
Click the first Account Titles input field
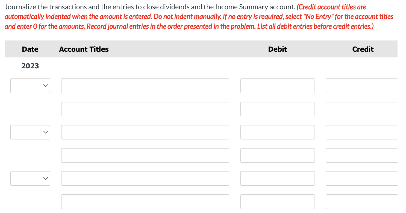tap(145, 86)
